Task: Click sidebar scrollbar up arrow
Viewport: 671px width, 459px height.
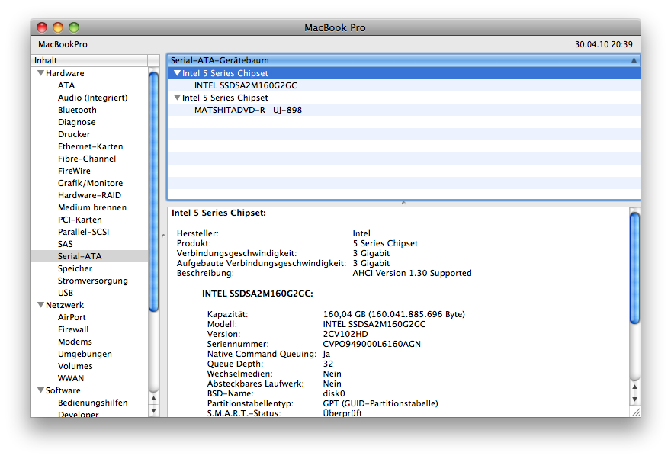Action: click(153, 399)
